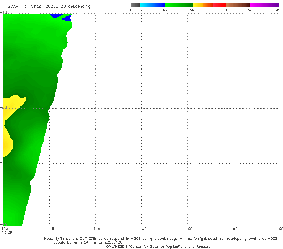The height and width of the screenshot is (249, 283).
Task: Click the yellow-red 34-50 color bar segment
Action: point(210,5)
